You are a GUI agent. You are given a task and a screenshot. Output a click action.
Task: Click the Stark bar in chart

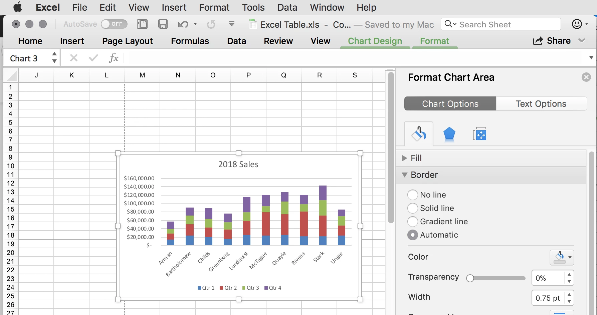(323, 215)
